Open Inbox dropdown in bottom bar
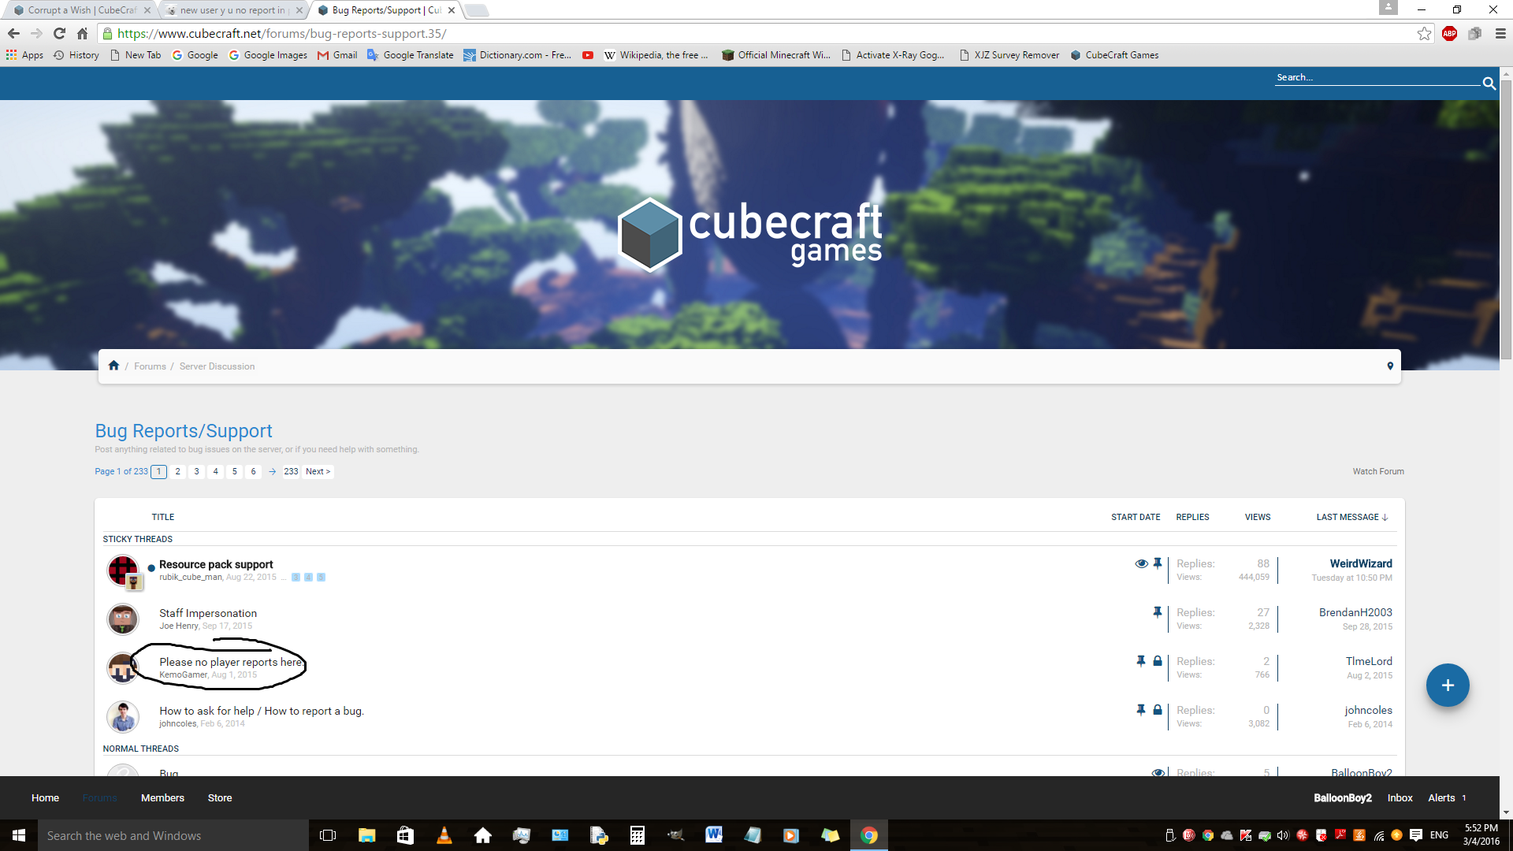The width and height of the screenshot is (1513, 851). tap(1400, 797)
